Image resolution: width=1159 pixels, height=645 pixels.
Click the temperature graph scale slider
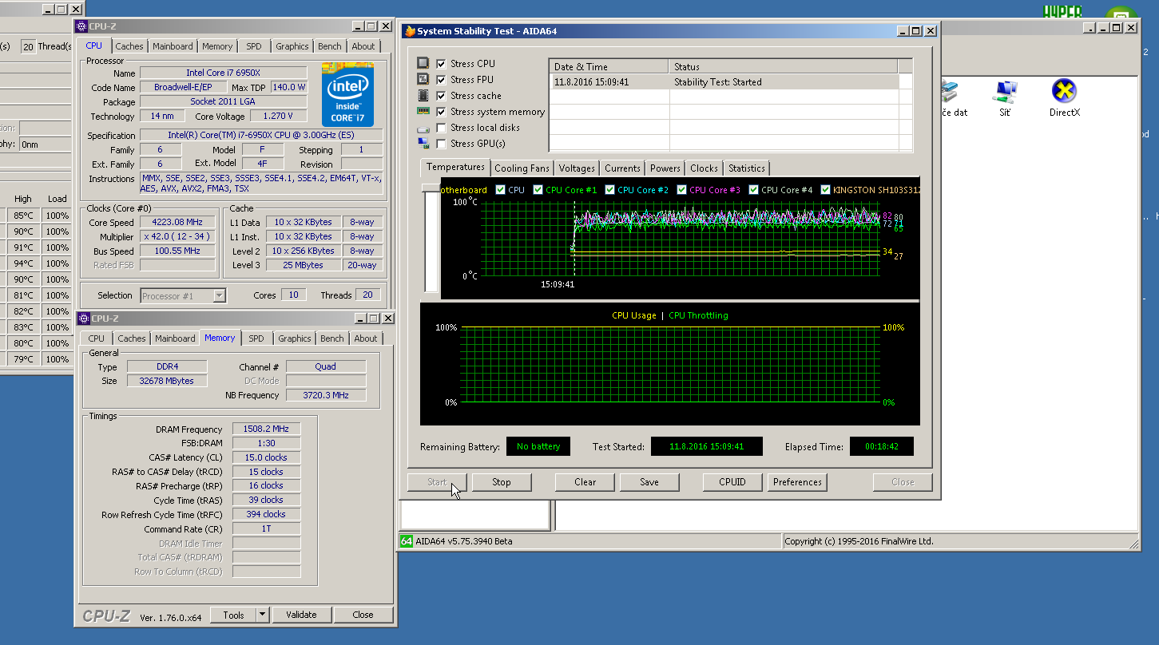431,188
